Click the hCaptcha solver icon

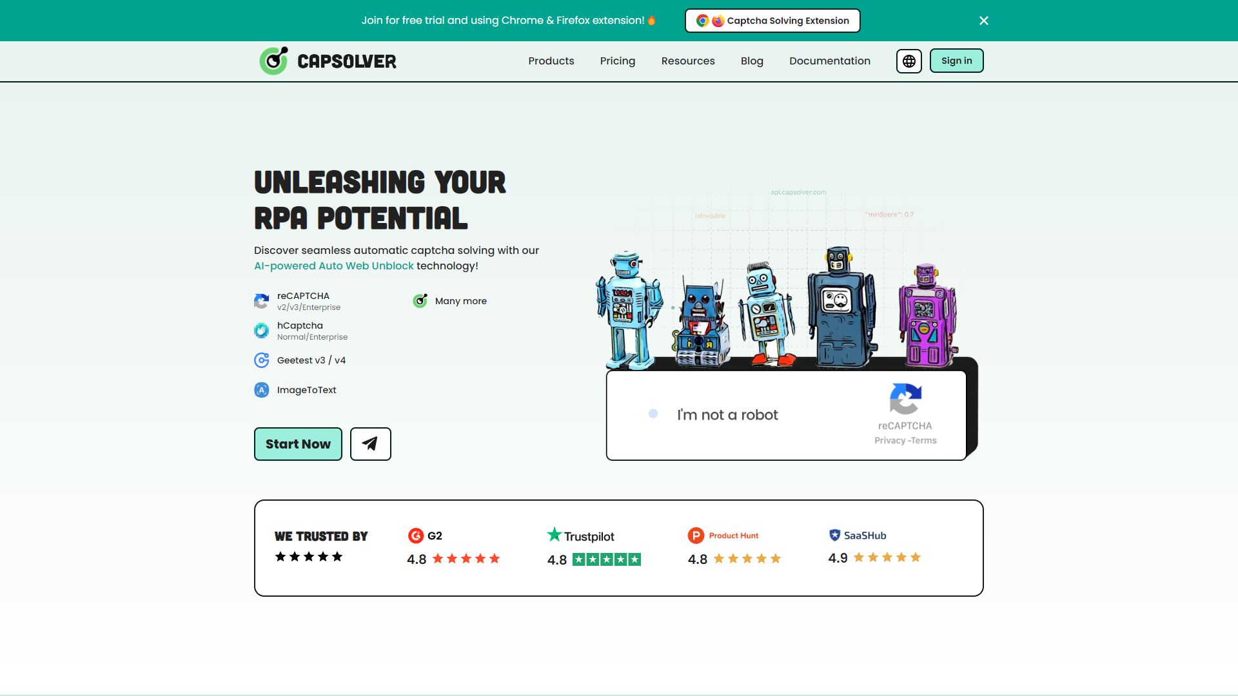(262, 330)
